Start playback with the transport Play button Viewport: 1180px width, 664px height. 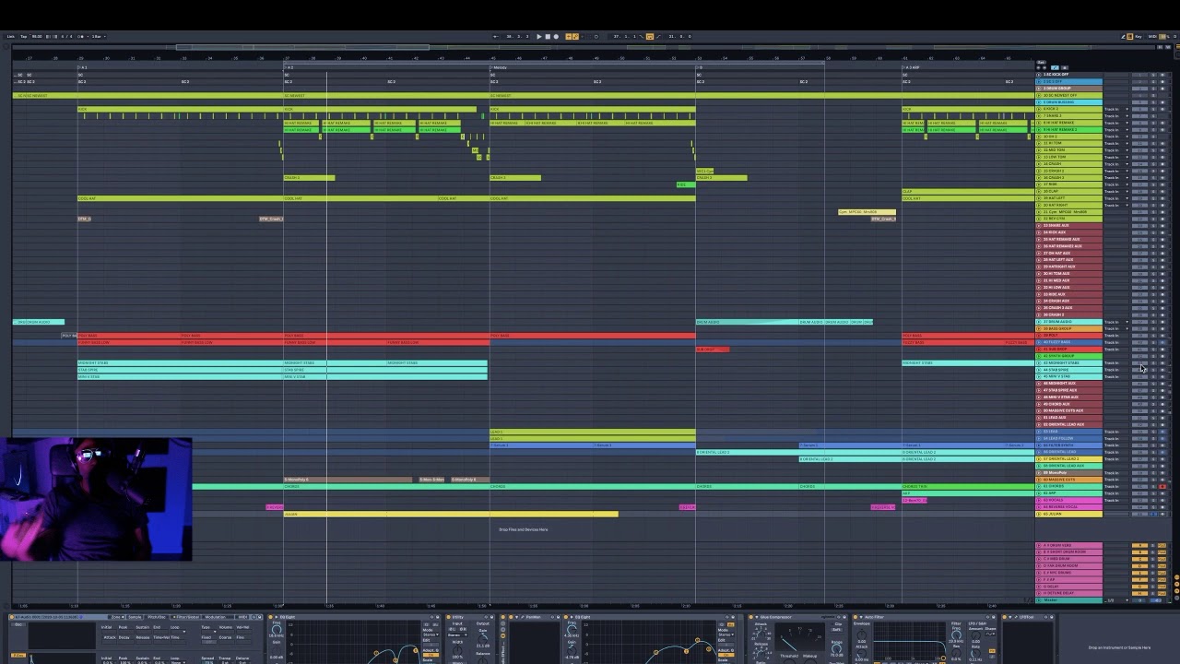click(x=539, y=37)
